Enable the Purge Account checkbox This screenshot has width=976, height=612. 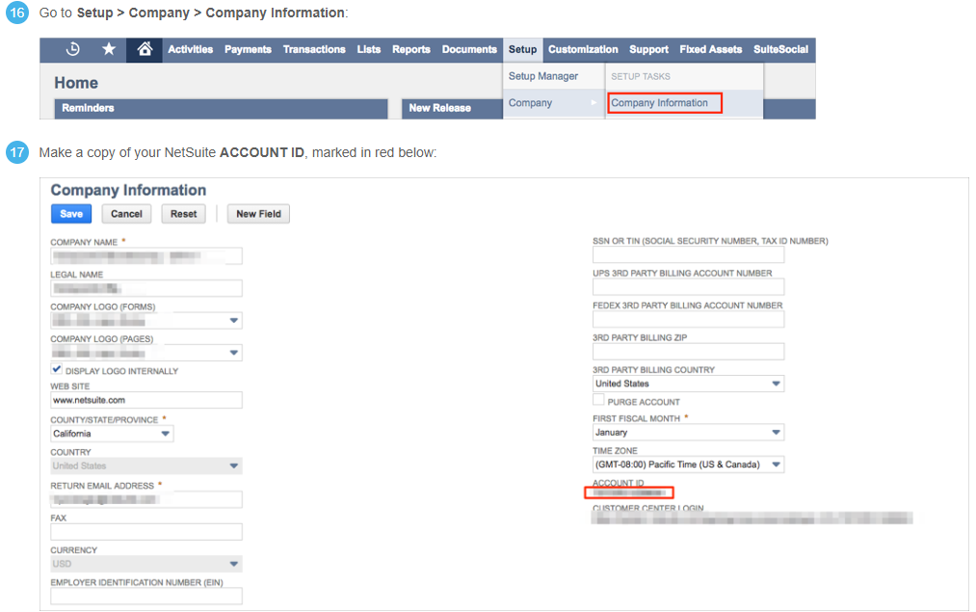[x=598, y=401]
